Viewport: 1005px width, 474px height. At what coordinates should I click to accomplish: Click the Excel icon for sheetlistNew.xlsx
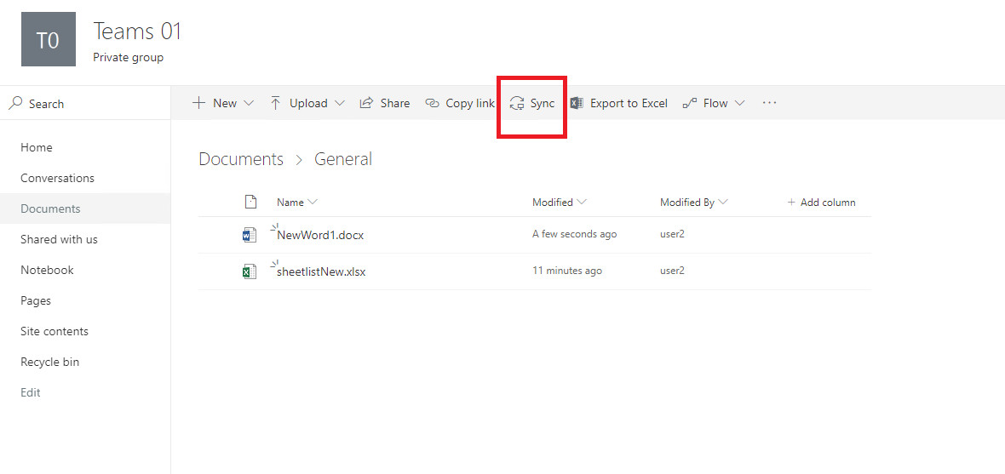click(x=250, y=271)
